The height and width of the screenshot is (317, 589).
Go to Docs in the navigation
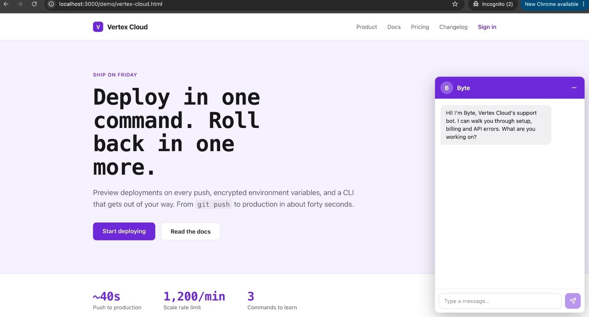coord(394,27)
